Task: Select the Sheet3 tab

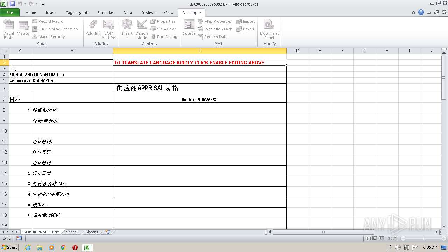Action: coord(92,232)
